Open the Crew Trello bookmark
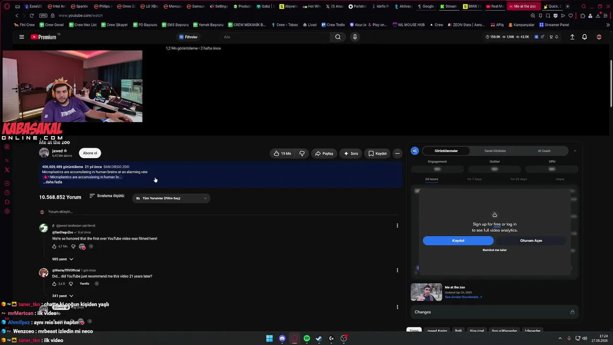The image size is (613, 345). [x=333, y=25]
